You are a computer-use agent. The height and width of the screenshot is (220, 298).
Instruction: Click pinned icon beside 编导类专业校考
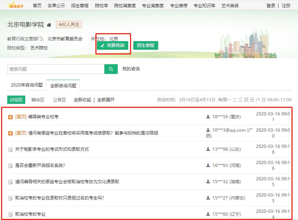(x=10, y=117)
